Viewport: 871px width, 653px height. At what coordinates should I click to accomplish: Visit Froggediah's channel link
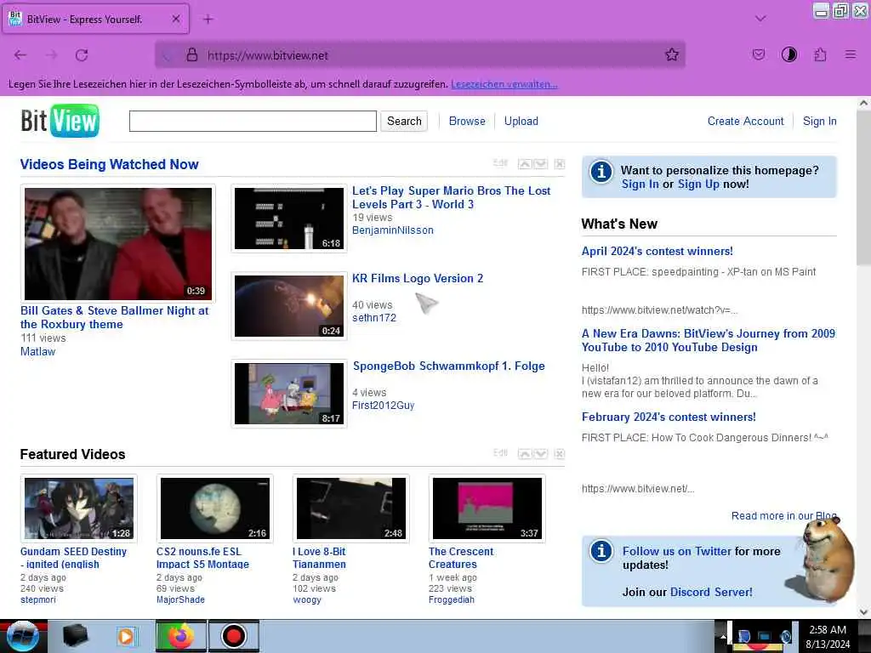pos(451,599)
